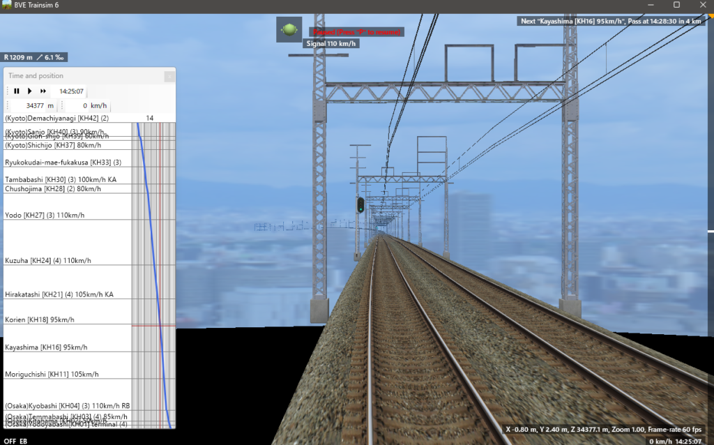Click the fast-forward button
The height and width of the screenshot is (445, 714).
pyautogui.click(x=43, y=91)
